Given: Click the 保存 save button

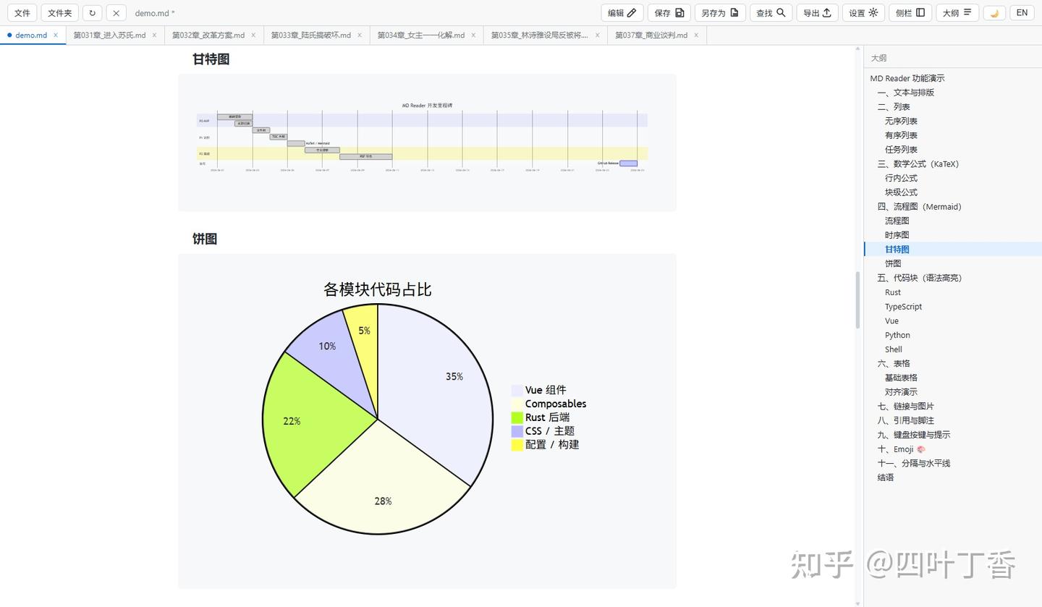Looking at the screenshot, I should pos(669,12).
